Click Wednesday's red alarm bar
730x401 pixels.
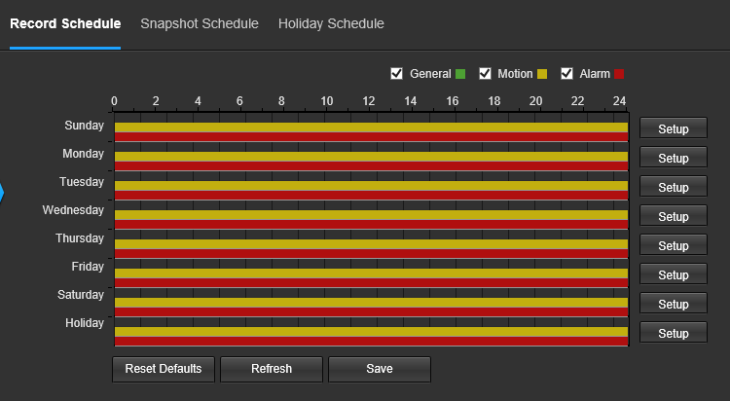click(371, 225)
